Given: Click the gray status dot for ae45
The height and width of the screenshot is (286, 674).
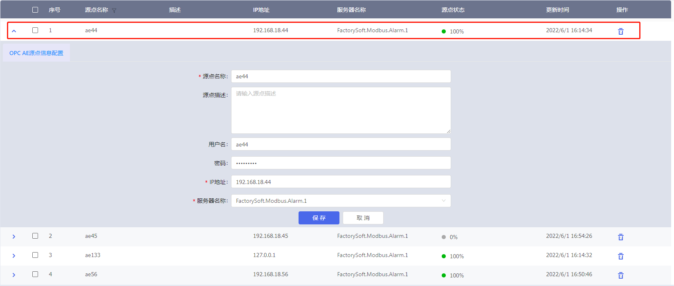Looking at the screenshot, I should pos(444,237).
